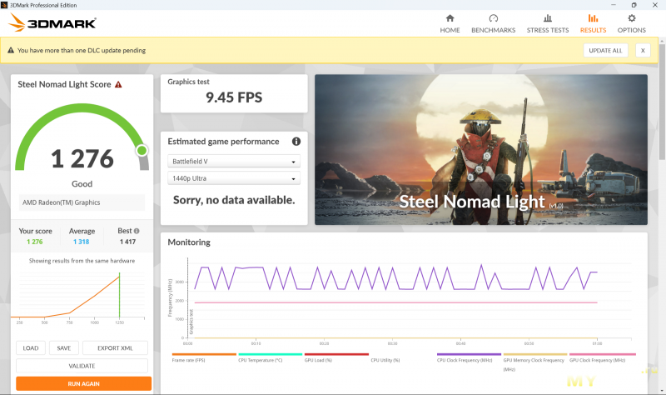Go to the Home icon in navigation
This screenshot has height=395, width=666.
pos(450,18)
